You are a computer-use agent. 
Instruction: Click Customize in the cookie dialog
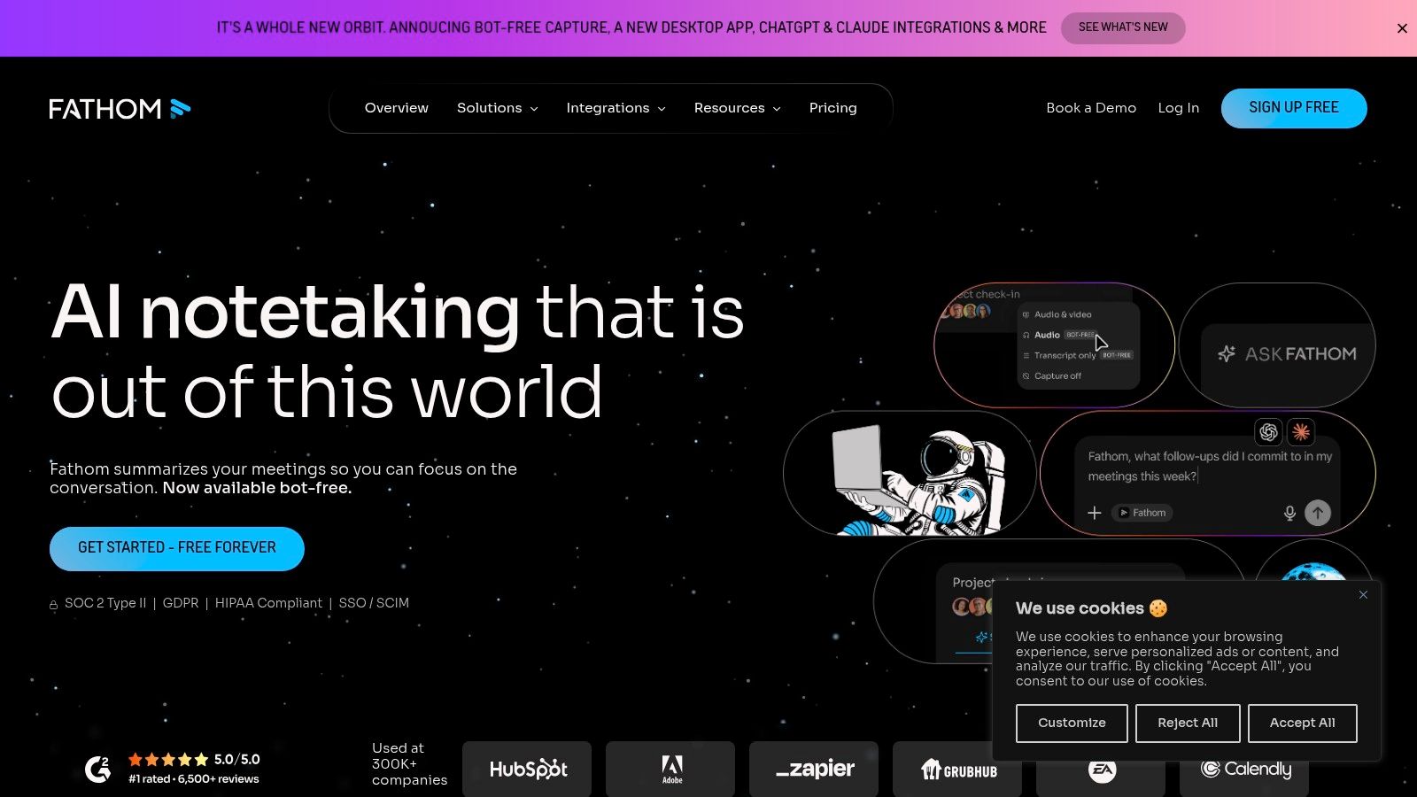pos(1072,723)
